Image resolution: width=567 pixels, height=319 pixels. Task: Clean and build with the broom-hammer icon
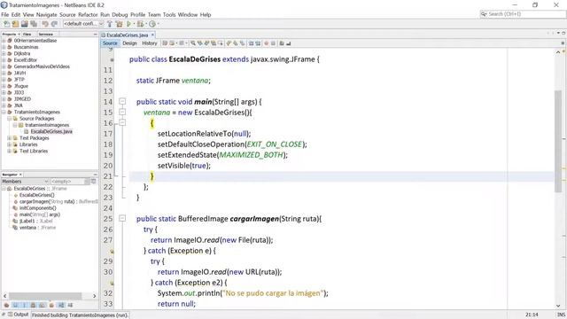tap(119, 24)
